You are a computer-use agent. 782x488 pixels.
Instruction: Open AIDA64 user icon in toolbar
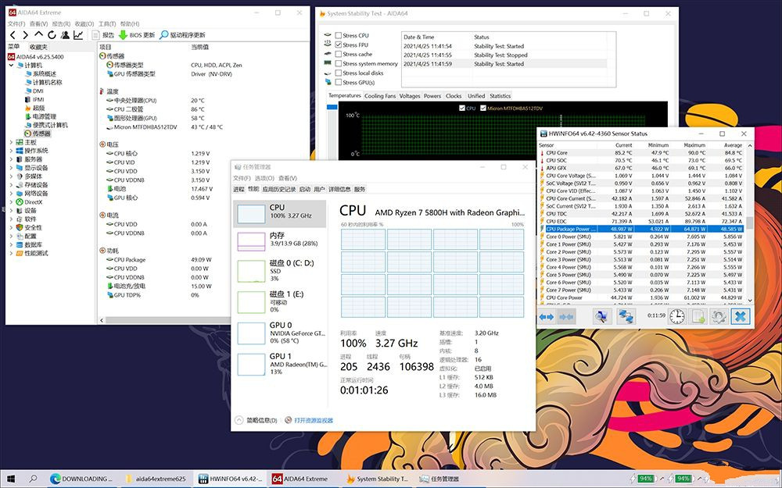click(x=65, y=35)
